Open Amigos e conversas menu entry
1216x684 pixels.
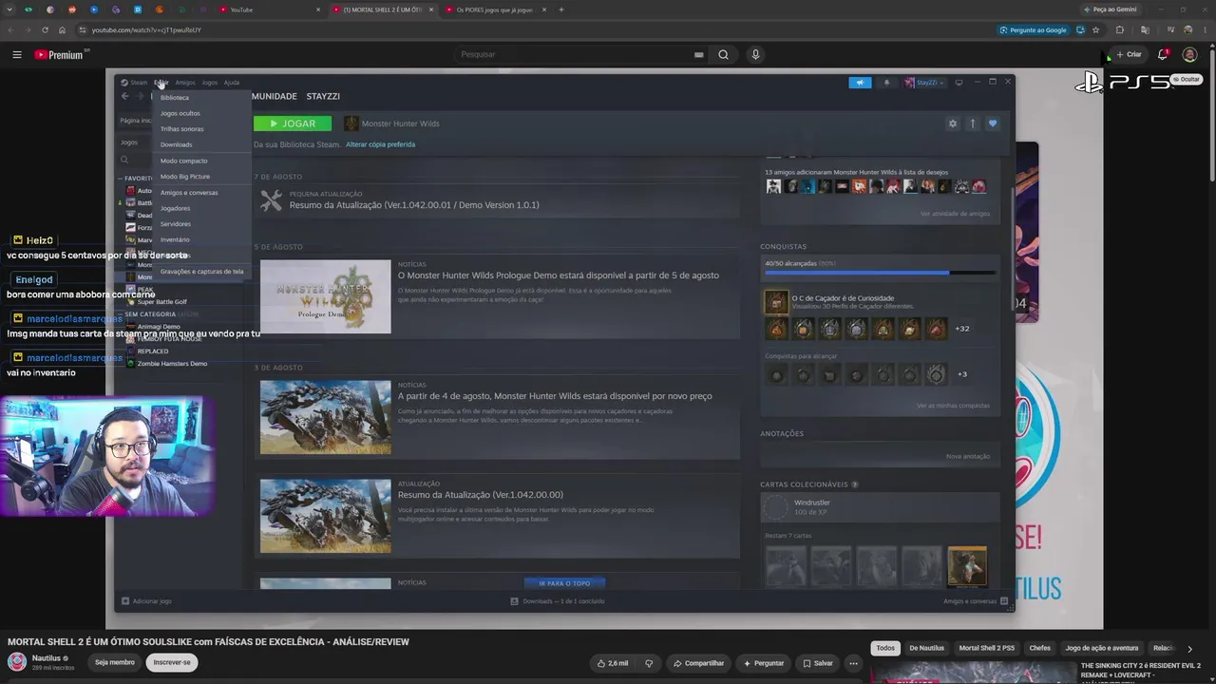tap(201, 192)
